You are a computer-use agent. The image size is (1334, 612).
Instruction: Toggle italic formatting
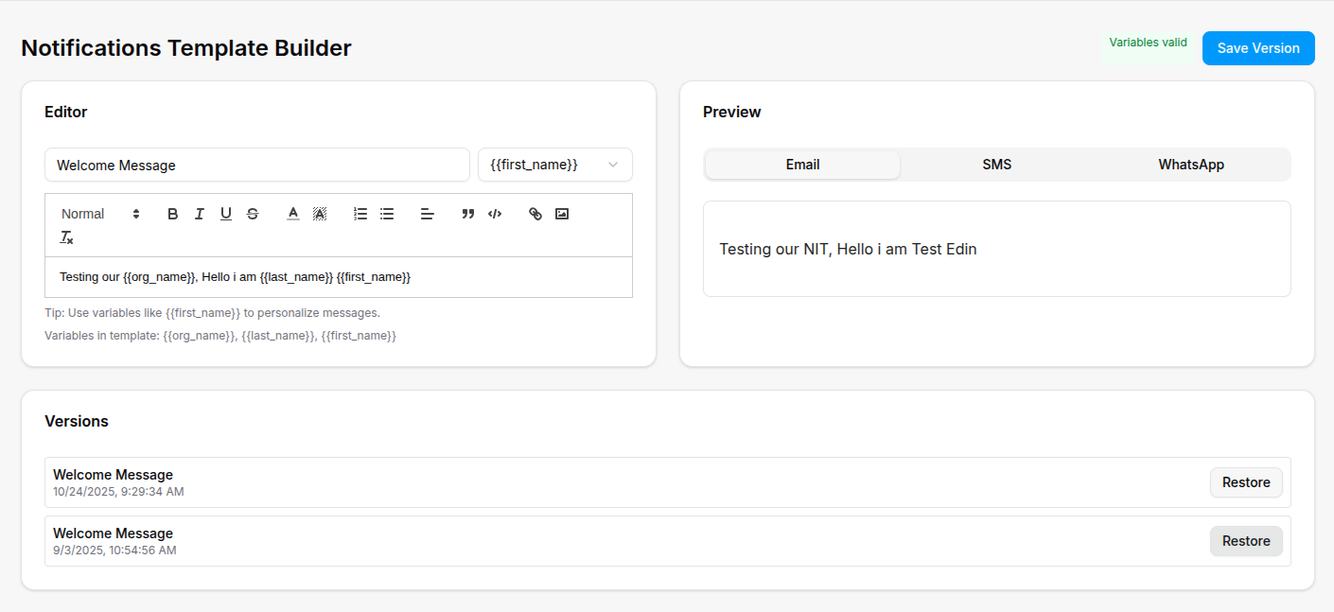pyautogui.click(x=199, y=214)
